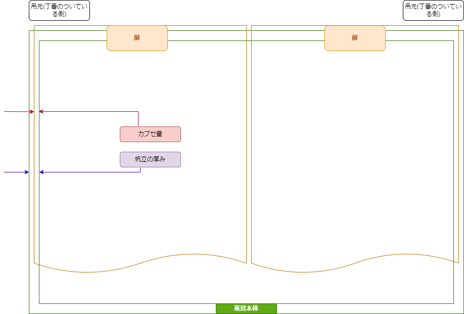Select the right edge of inner green rectangle

point(453,152)
